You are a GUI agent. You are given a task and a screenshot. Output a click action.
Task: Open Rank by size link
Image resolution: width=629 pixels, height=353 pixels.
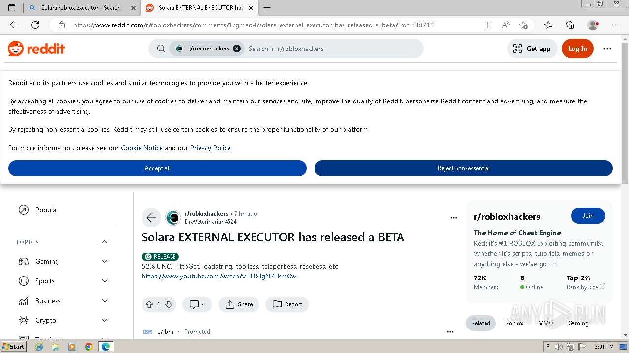coord(586,287)
